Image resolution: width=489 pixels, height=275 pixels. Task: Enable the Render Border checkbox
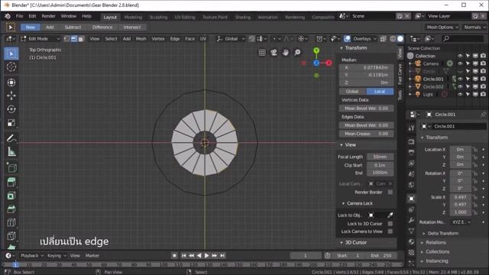390,192
